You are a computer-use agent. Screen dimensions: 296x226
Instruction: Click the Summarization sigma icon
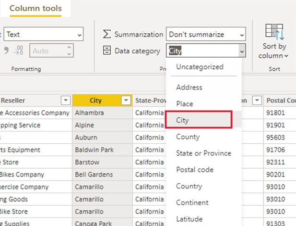click(x=107, y=35)
